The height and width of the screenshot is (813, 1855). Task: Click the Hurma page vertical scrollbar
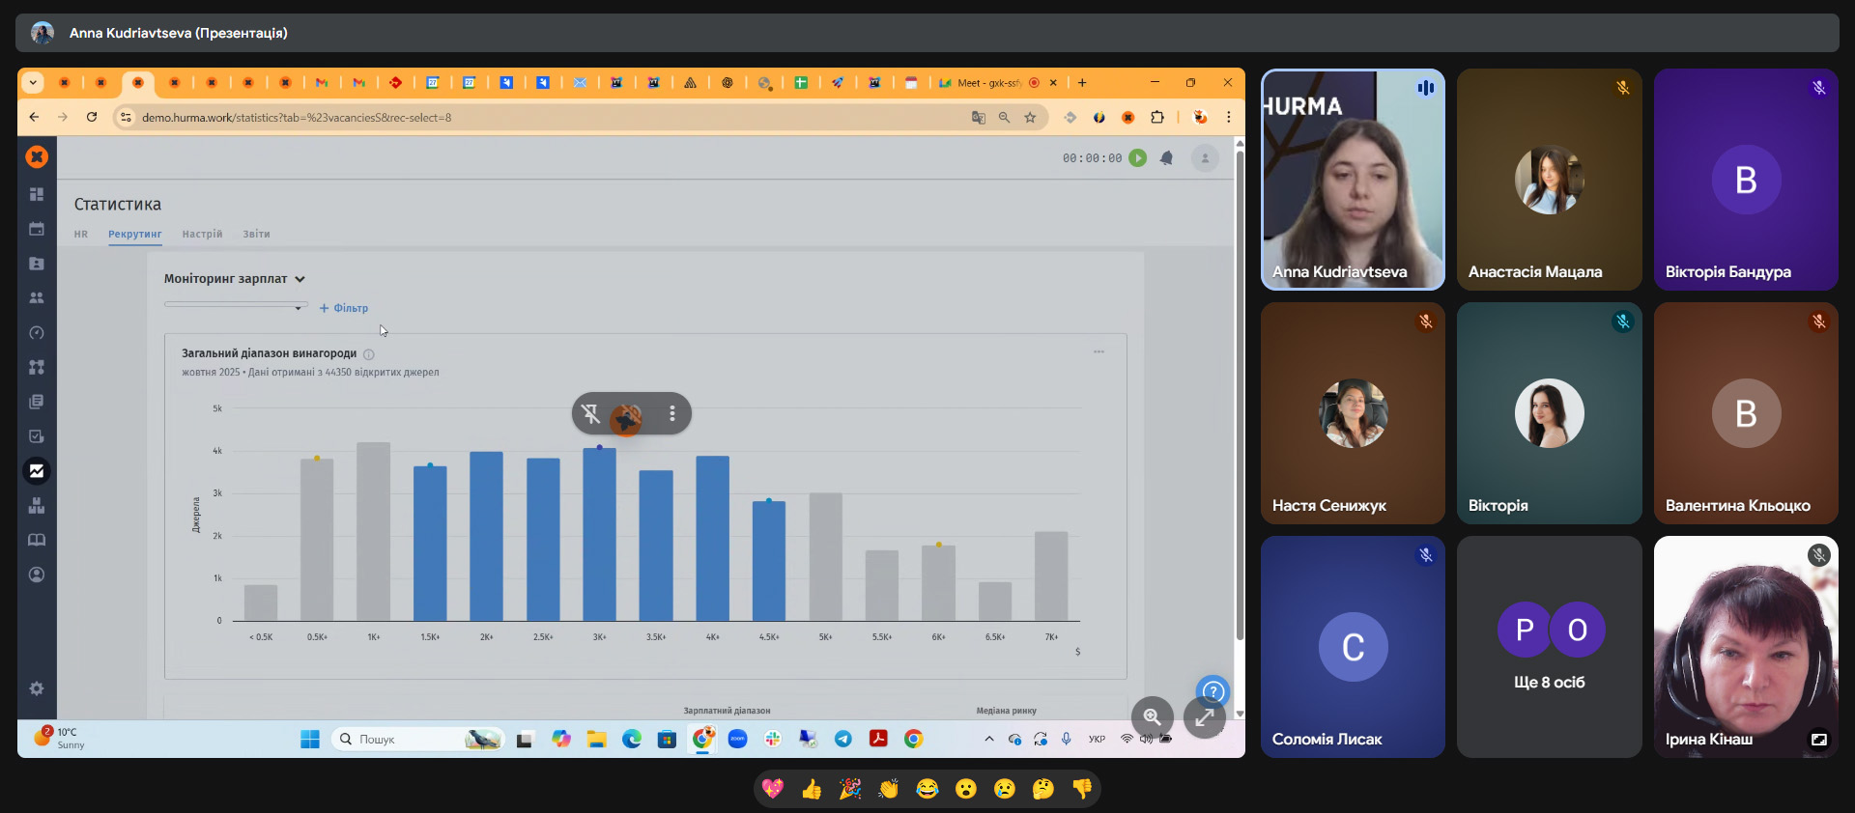tap(1240, 386)
